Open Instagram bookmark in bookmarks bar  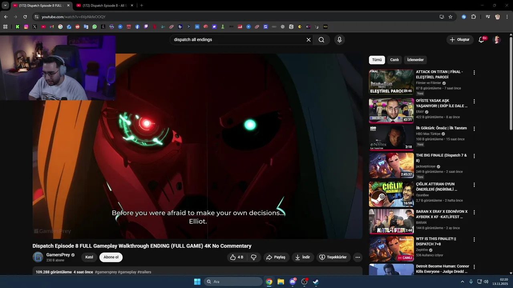(26, 27)
